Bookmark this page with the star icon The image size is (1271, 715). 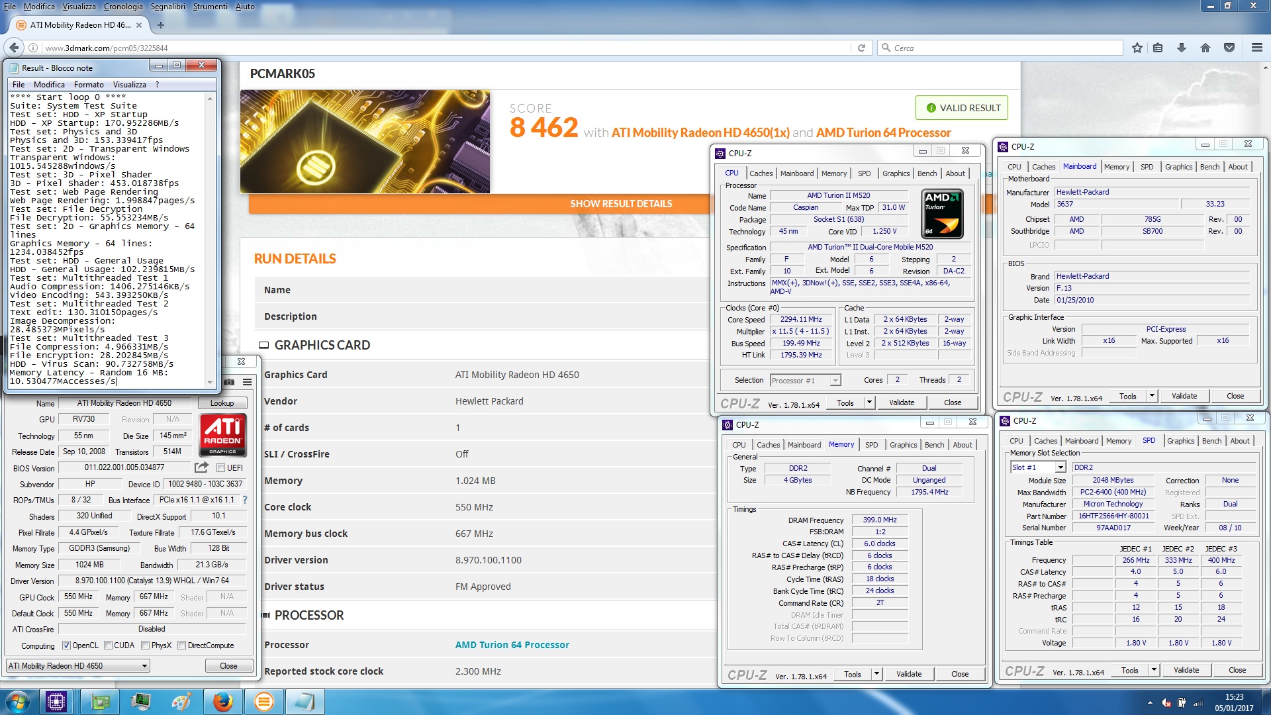pos(1137,48)
